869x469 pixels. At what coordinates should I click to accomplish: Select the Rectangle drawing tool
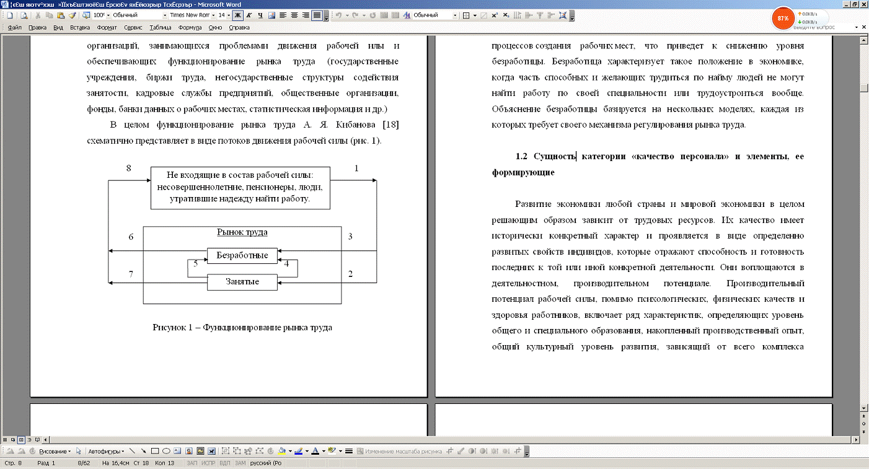click(x=155, y=451)
